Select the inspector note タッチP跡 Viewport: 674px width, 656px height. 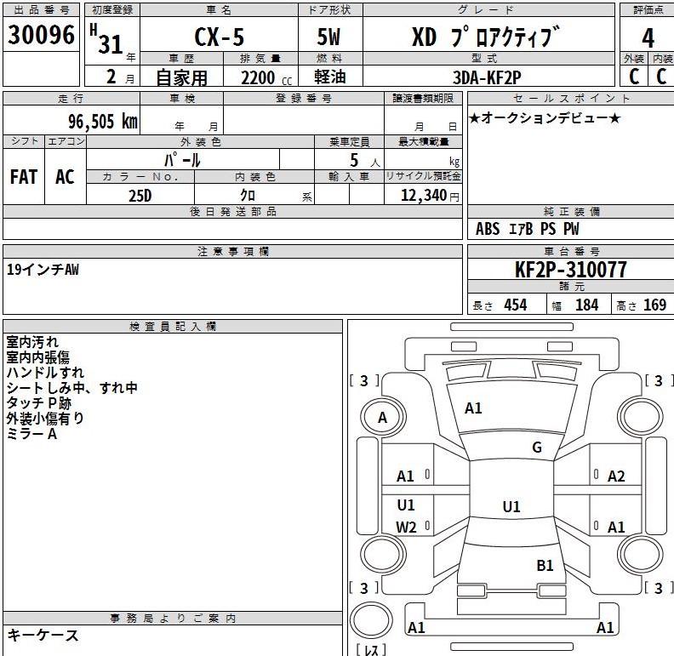(38, 403)
